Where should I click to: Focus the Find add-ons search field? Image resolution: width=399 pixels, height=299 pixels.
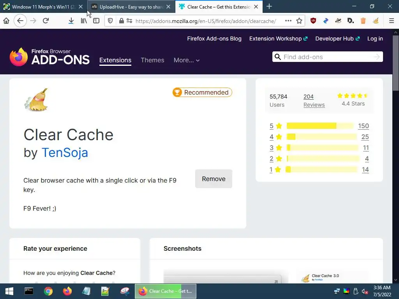327,57
